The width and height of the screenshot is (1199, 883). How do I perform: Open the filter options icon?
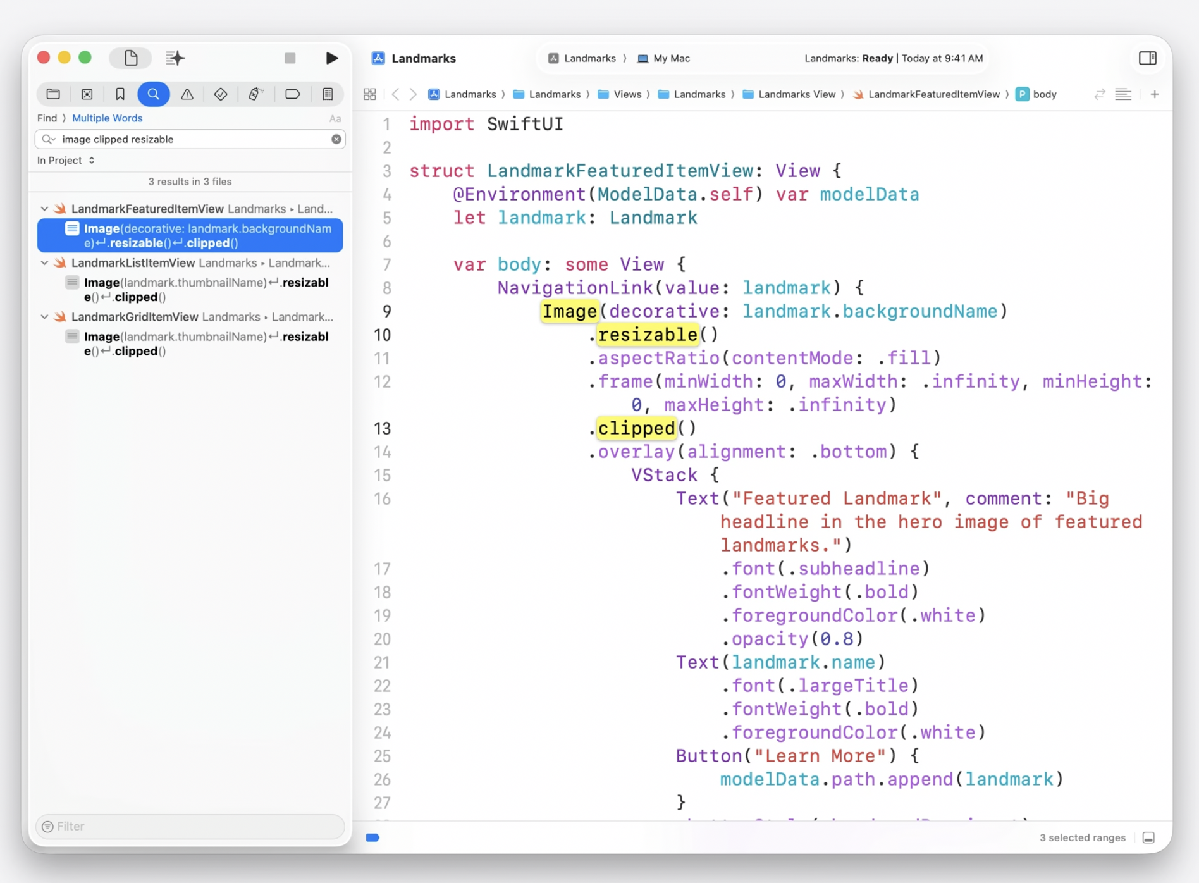(x=47, y=827)
